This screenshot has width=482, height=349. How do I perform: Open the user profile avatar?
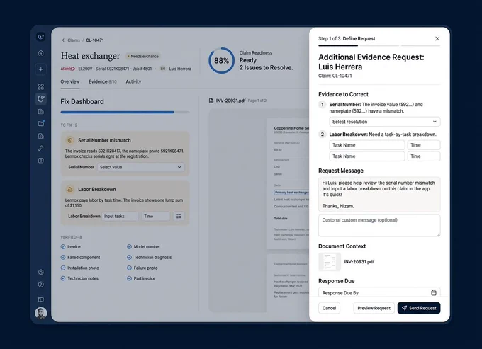pos(40,313)
